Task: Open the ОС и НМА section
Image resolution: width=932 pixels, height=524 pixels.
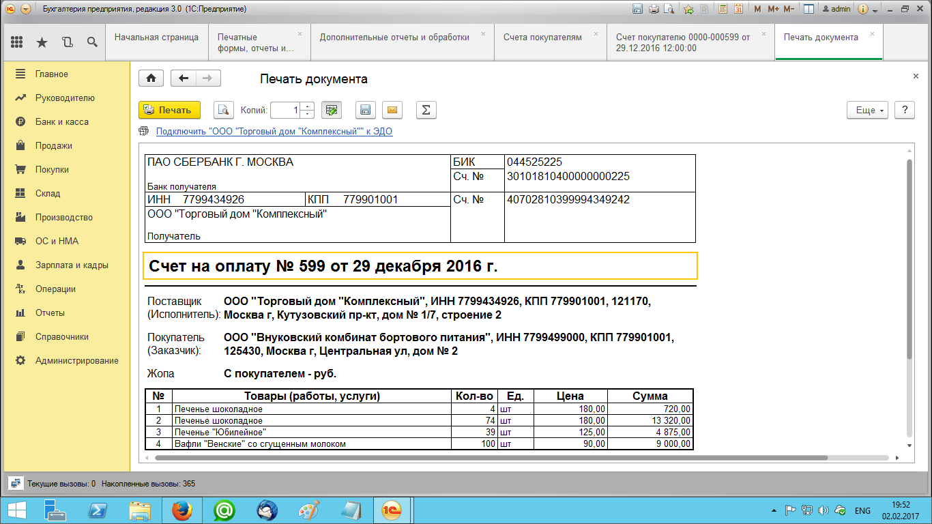Action: coord(67,241)
